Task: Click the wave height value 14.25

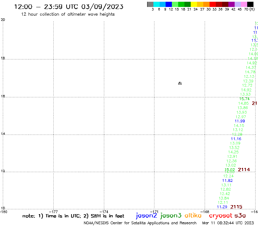Action: [x=233, y=152]
